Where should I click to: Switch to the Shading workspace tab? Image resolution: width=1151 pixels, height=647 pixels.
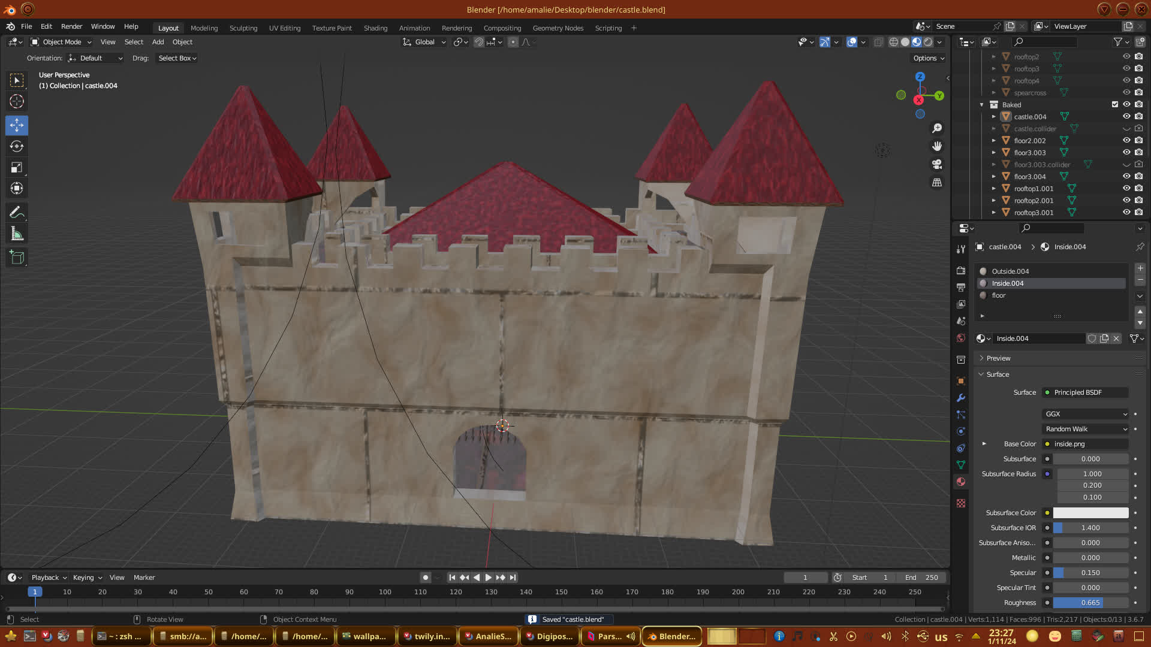click(375, 28)
